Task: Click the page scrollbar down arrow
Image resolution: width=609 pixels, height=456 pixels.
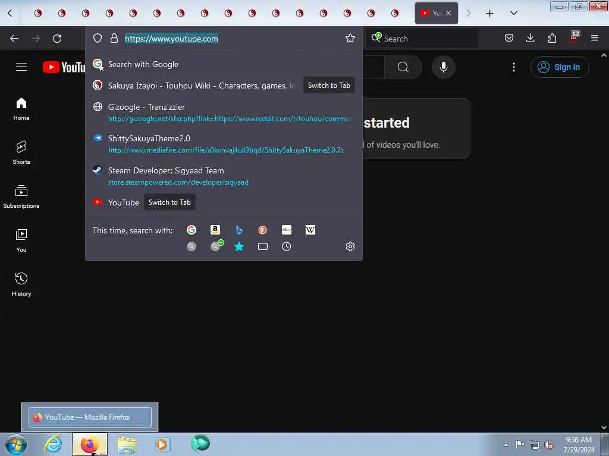Action: 604,427
